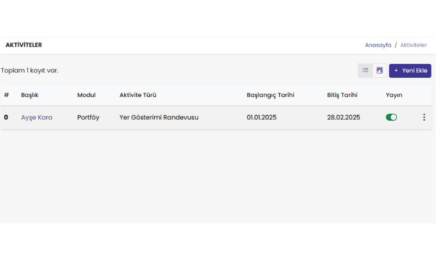
Task: Open the Ayşe Kara activity link
Action: [x=37, y=117]
